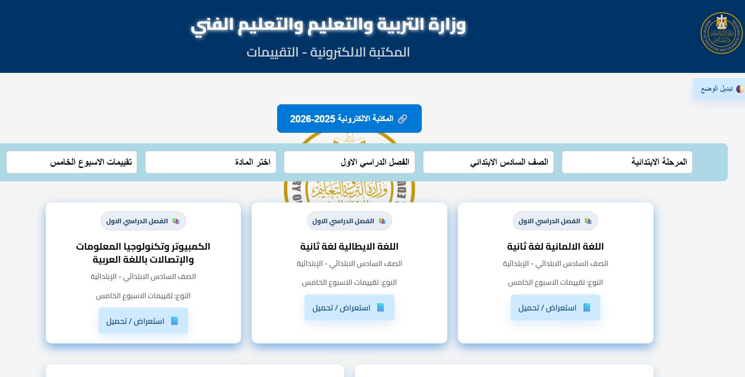
Task: Click the ministry logo emblem in header
Action: pos(721,33)
